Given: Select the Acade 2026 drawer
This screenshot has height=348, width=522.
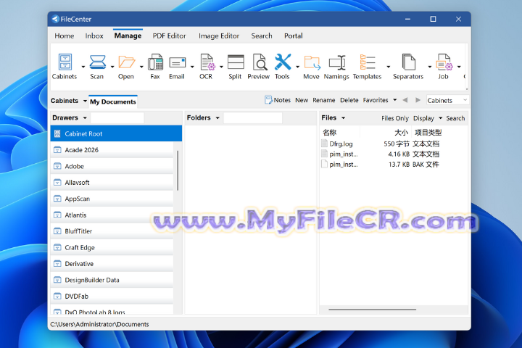Looking at the screenshot, I should coord(112,150).
